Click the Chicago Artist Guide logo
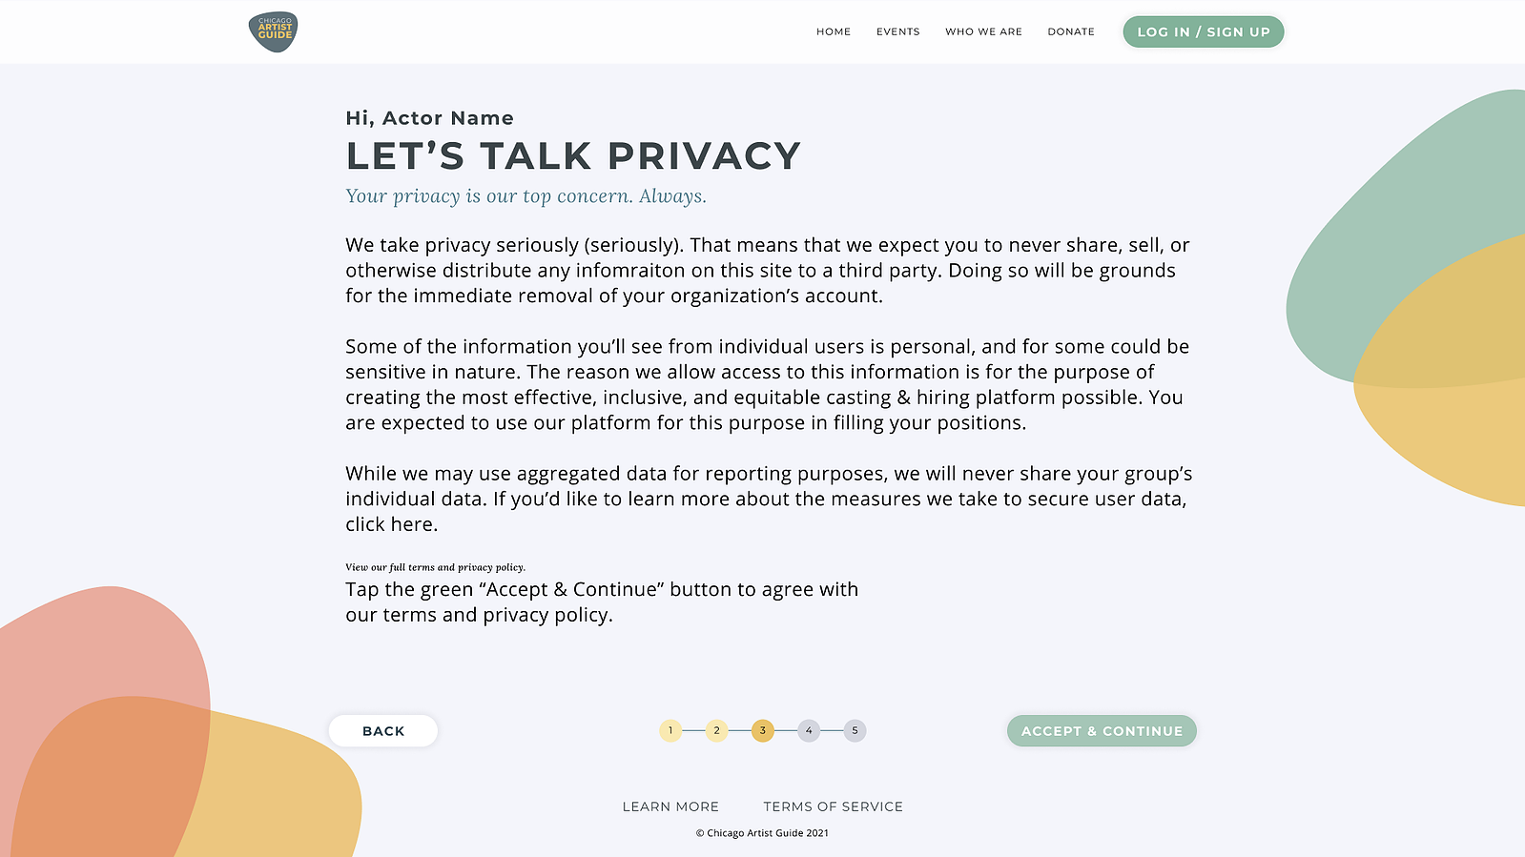This screenshot has width=1525, height=857. [x=273, y=31]
